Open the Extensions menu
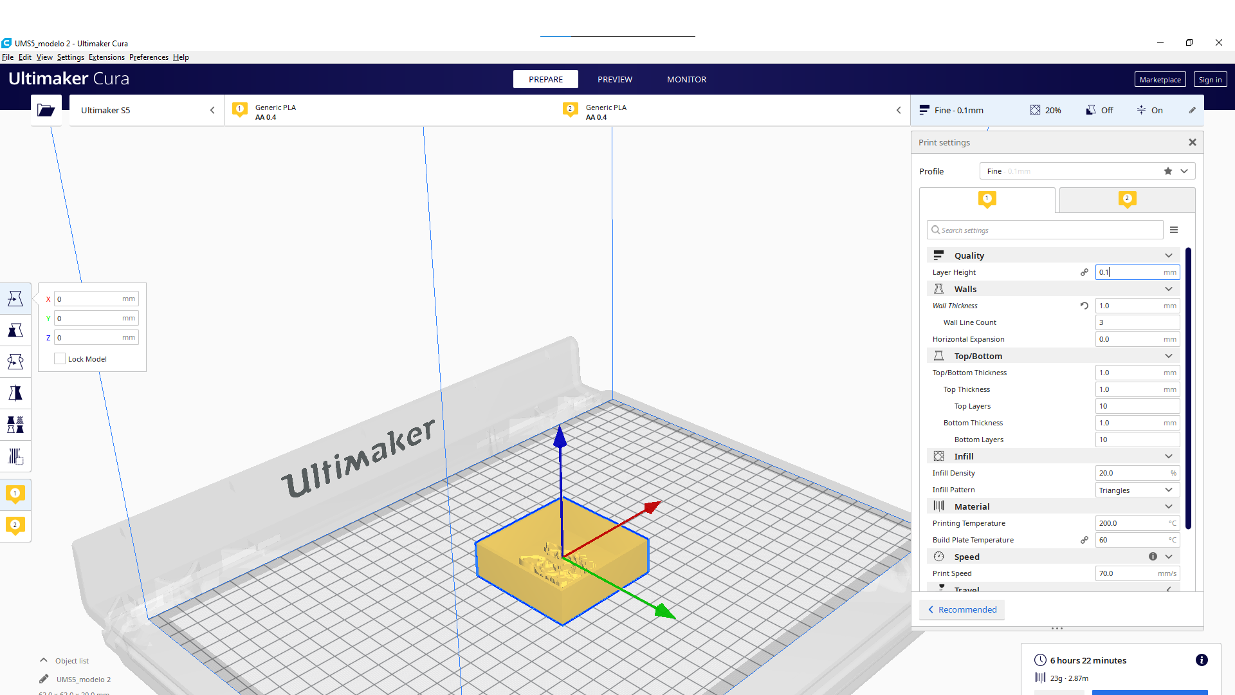 [x=107, y=57]
